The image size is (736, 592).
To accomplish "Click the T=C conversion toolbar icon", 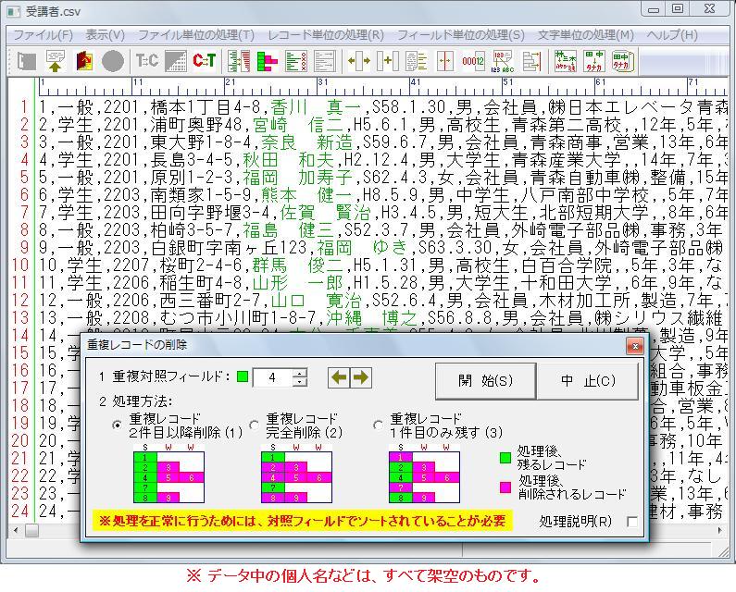I will pos(146,62).
